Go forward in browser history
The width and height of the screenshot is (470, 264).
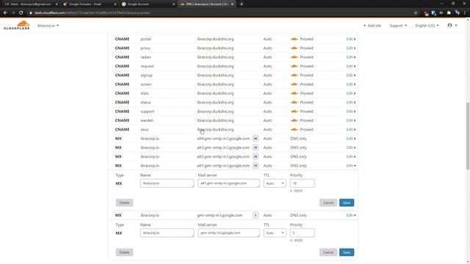coord(13,13)
